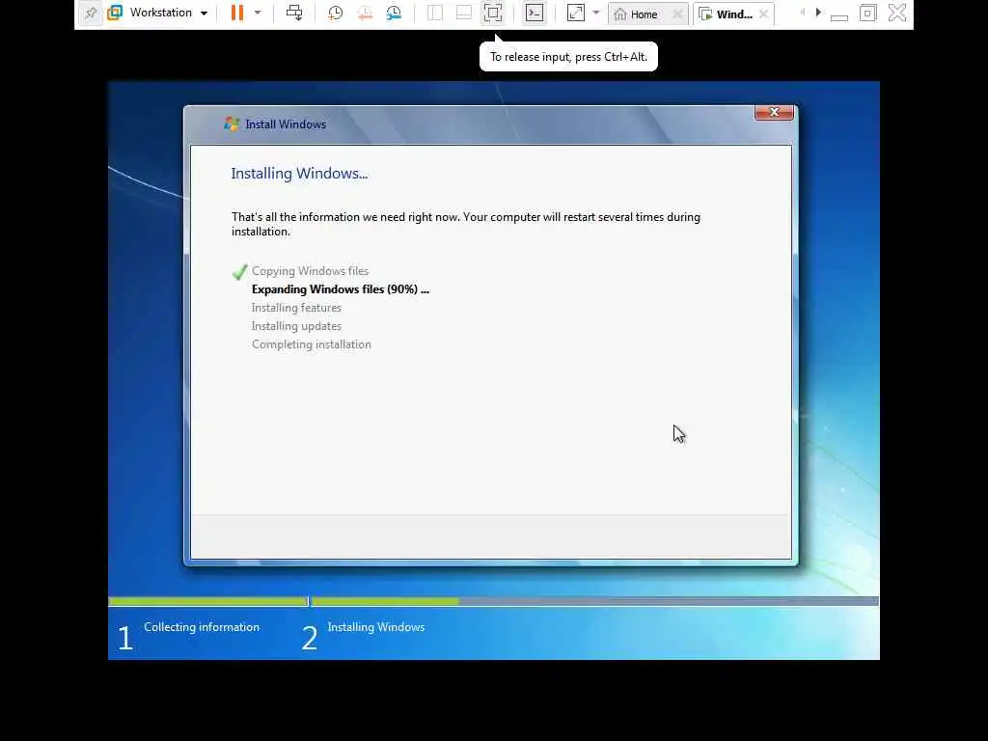The width and height of the screenshot is (988, 741).
Task: Click the Copying Windows files checkmark
Action: coord(239,271)
